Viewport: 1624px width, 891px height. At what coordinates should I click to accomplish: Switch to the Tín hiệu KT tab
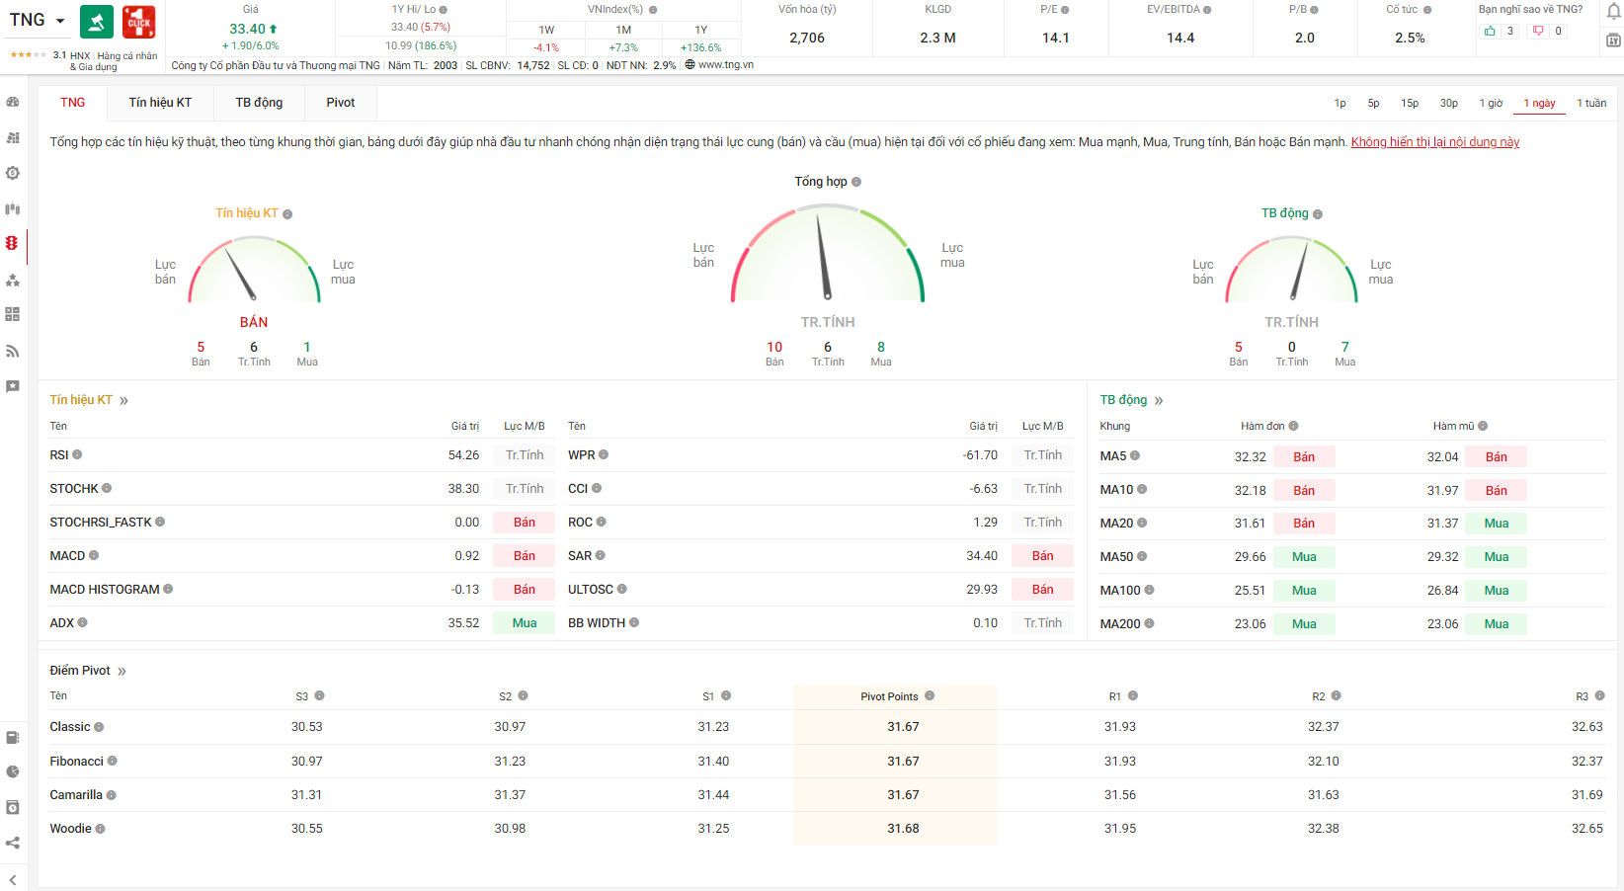pyautogui.click(x=160, y=103)
